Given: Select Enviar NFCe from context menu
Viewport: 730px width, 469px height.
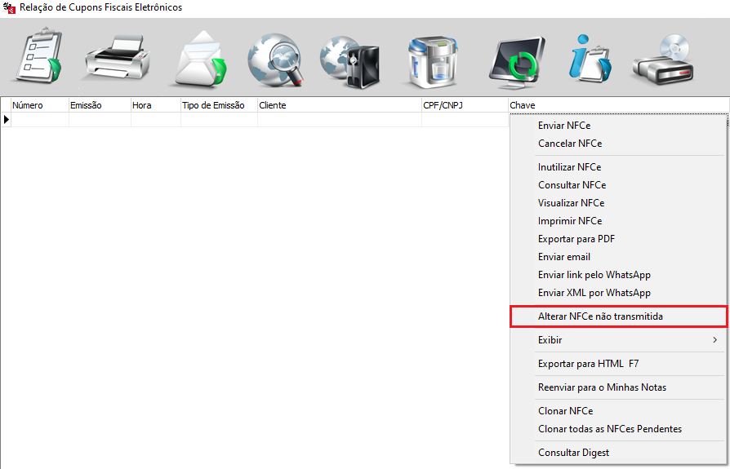Looking at the screenshot, I should click(x=564, y=126).
